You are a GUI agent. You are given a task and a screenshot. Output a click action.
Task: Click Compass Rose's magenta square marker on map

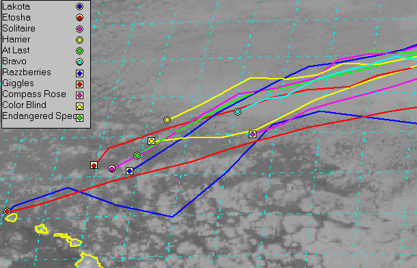point(253,134)
